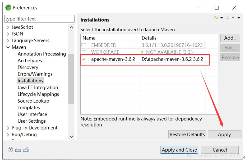The image size is (245, 160).
Task: Click the Restore Defaults button
Action: click(187, 134)
